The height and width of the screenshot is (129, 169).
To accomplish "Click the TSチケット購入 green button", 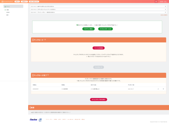I will tap(89, 29).
